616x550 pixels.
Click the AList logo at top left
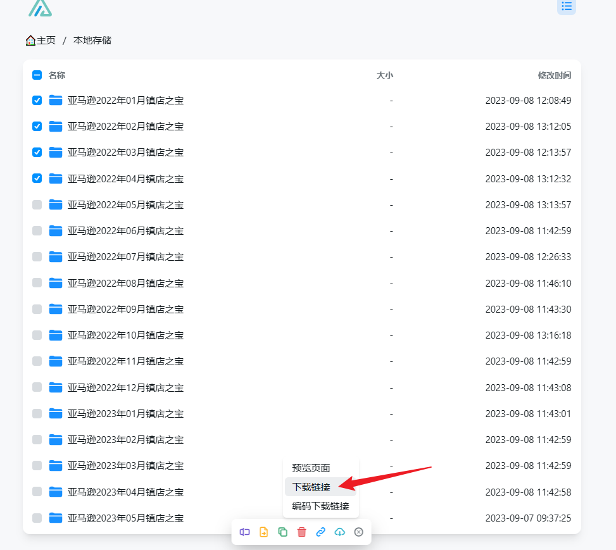(40, 8)
